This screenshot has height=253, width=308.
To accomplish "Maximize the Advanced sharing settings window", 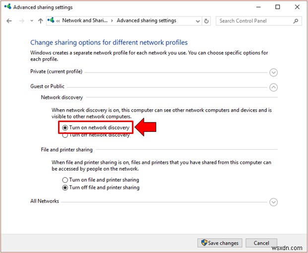I will click(278, 7).
